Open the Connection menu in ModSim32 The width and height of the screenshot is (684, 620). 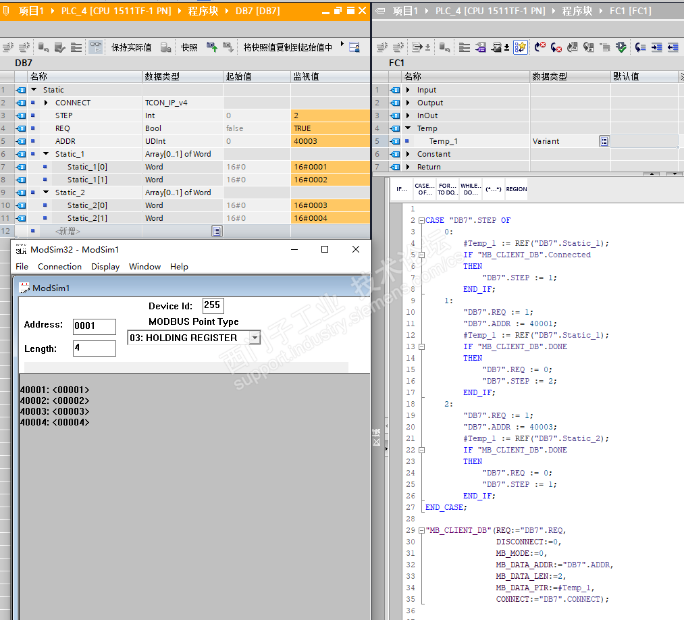[x=59, y=267]
